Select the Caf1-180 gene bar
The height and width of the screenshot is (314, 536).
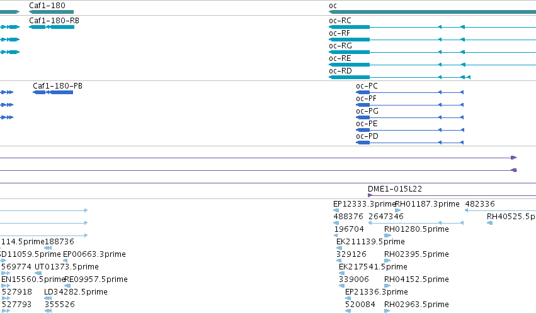coord(51,12)
